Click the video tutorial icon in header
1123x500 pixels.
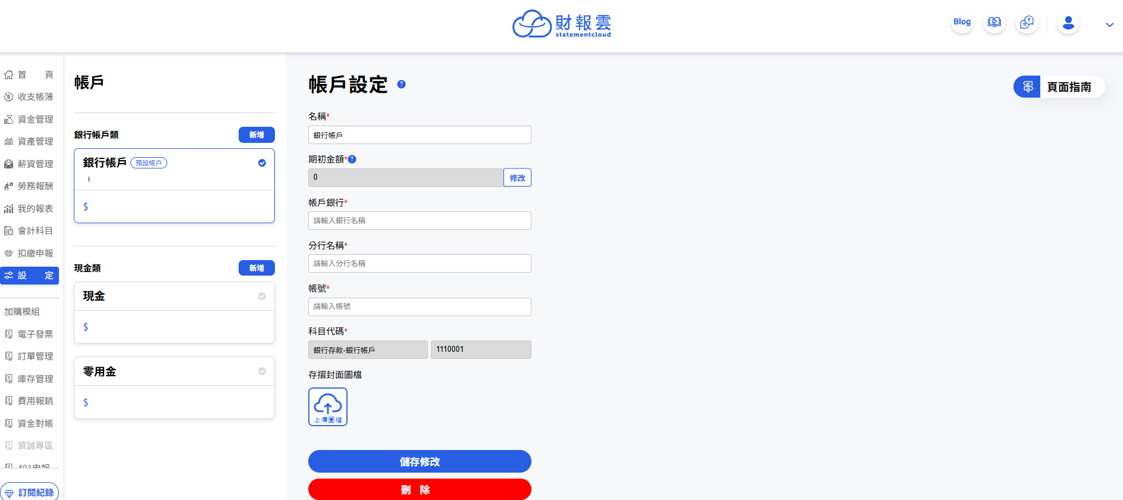pyautogui.click(x=994, y=23)
